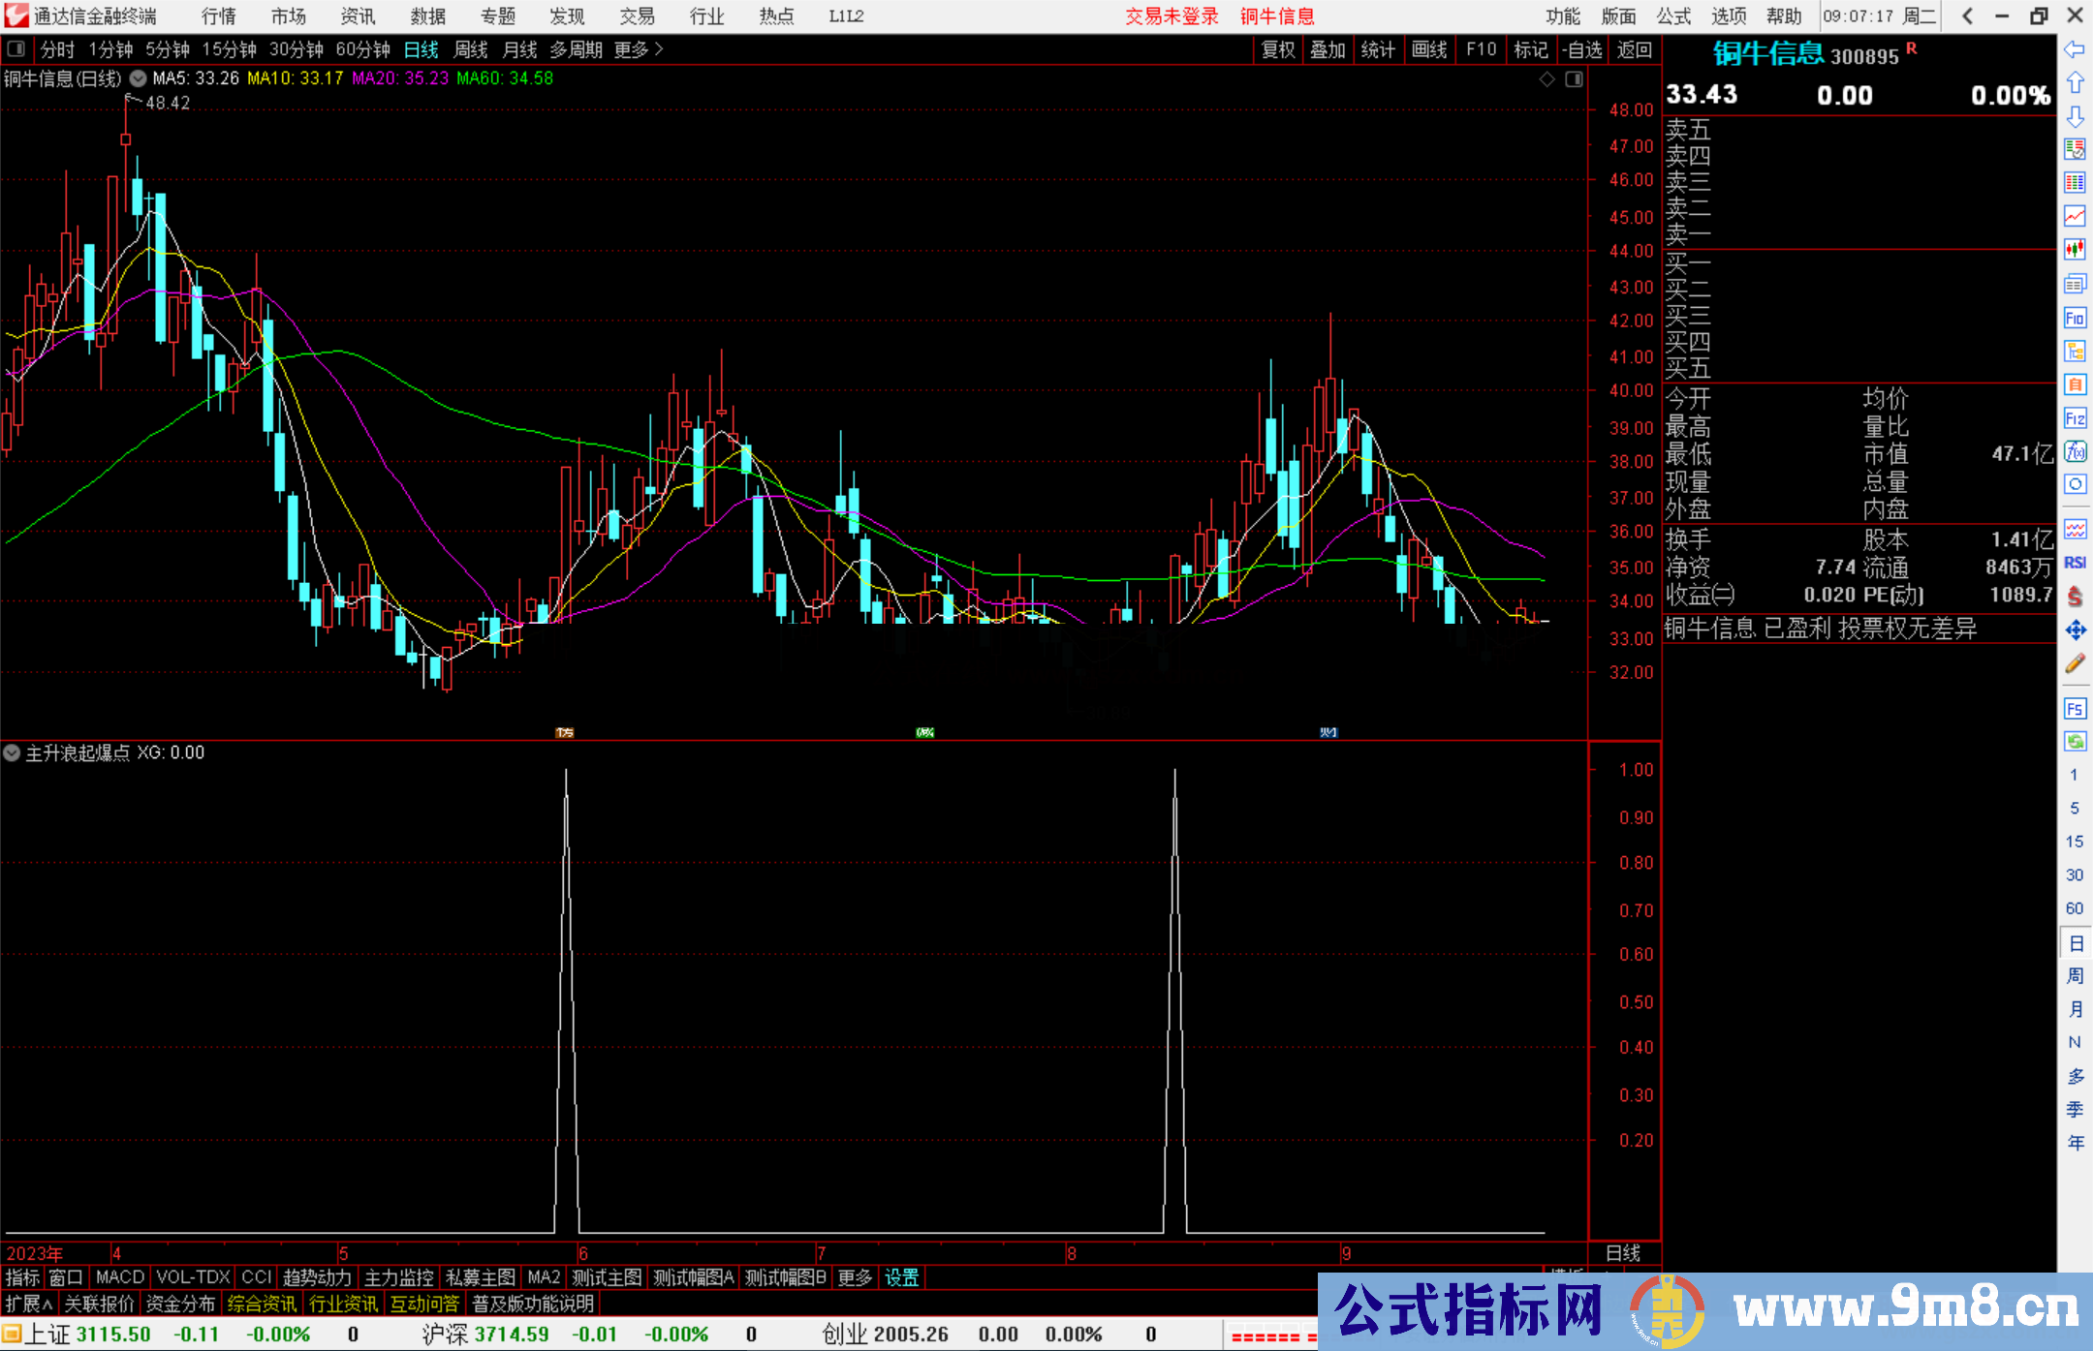Toggle the panel icon left of 分时

(x=16, y=48)
